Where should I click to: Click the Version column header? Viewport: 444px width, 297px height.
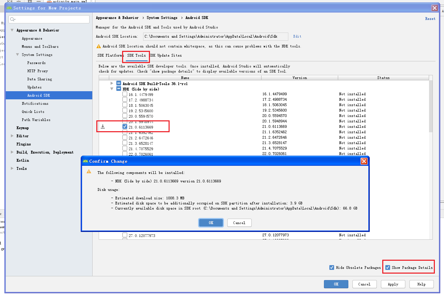click(x=300, y=78)
